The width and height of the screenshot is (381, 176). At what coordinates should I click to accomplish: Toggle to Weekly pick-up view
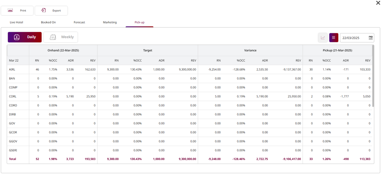point(61,37)
